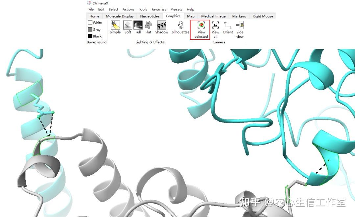Screen dimensions: 355x217
Task: Apply Flat lighting preset
Action: pyautogui.click(x=148, y=27)
